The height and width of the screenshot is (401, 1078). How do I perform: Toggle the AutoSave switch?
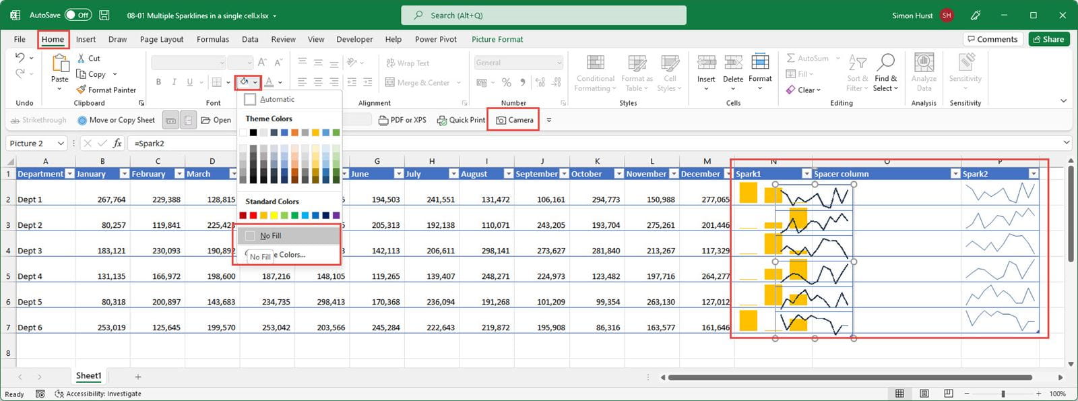[78, 15]
